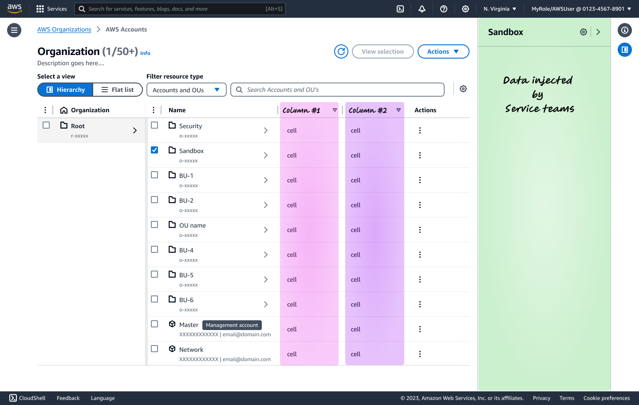The image size is (639, 405).
Task: Click the AWS logo home icon
Action: point(14,8)
